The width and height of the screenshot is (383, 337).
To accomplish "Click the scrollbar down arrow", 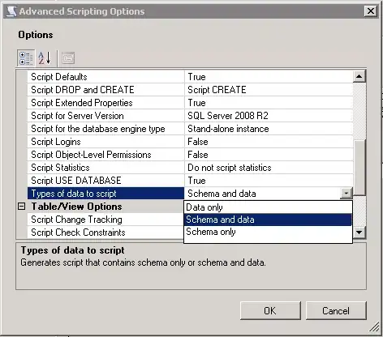I will pyautogui.click(x=359, y=232).
